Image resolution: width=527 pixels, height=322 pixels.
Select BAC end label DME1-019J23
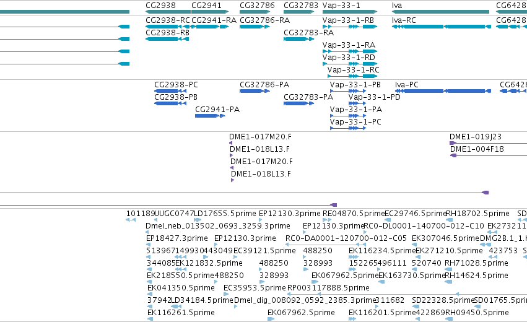(x=476, y=137)
